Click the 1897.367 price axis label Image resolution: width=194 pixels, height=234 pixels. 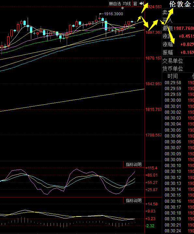tap(154, 32)
